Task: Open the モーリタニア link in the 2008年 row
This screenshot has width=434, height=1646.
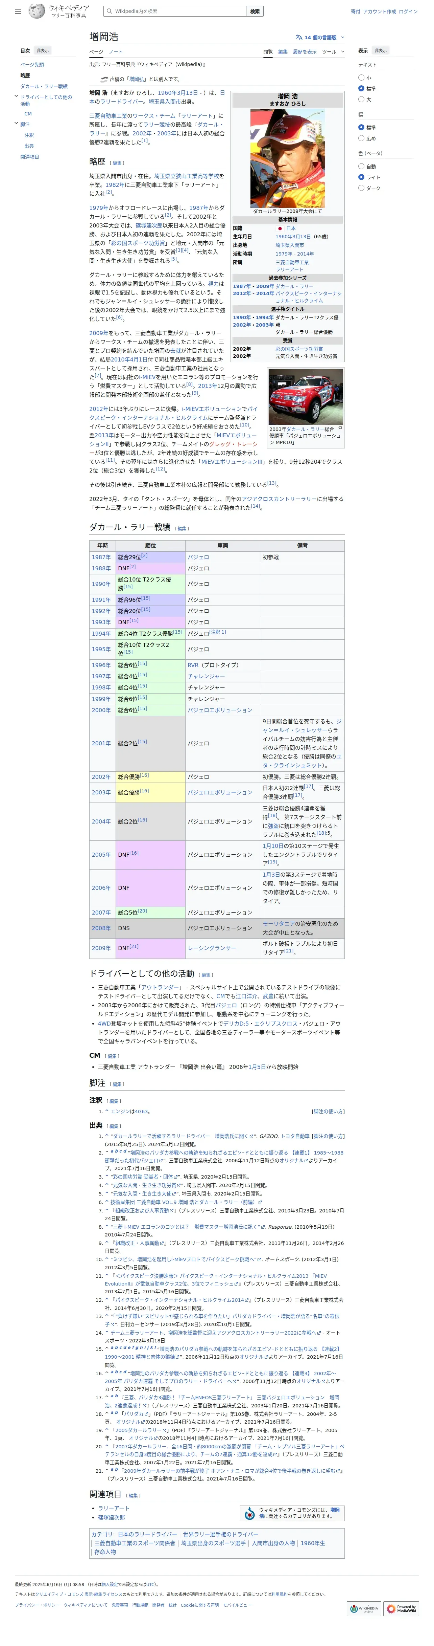Action: pos(278,924)
